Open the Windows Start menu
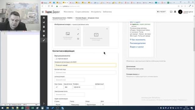The height and width of the screenshot is (110, 195). 2,108
